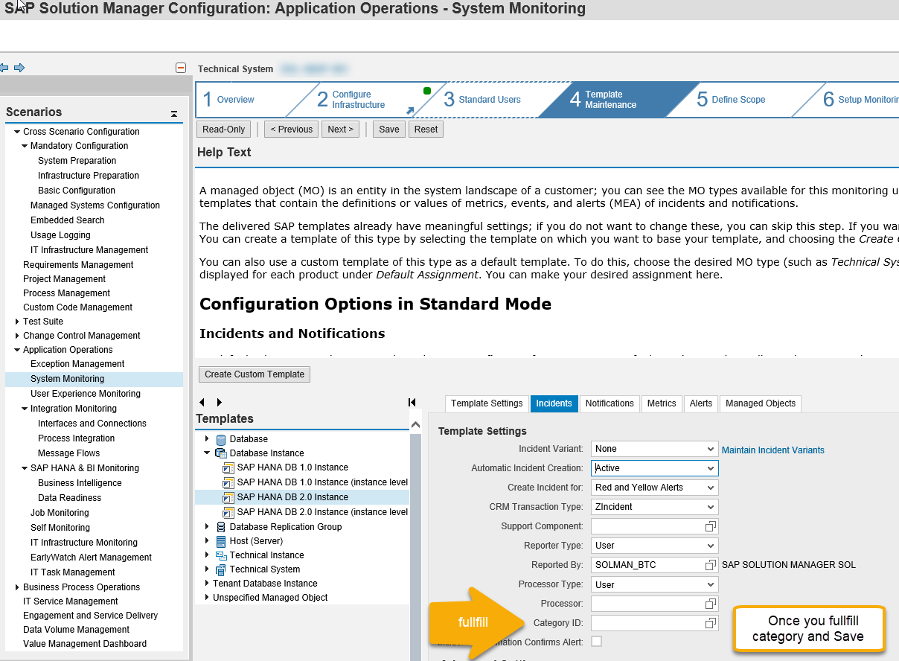The image size is (899, 661).
Task: Click the Host (Server) icon
Action: click(220, 541)
